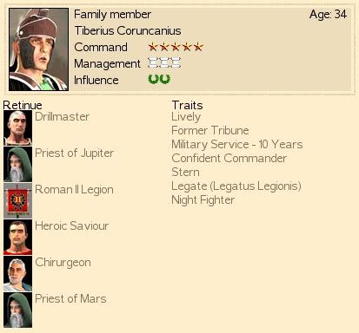
Task: Click the Priest of Jupiter portrait icon
Action: (x=17, y=164)
